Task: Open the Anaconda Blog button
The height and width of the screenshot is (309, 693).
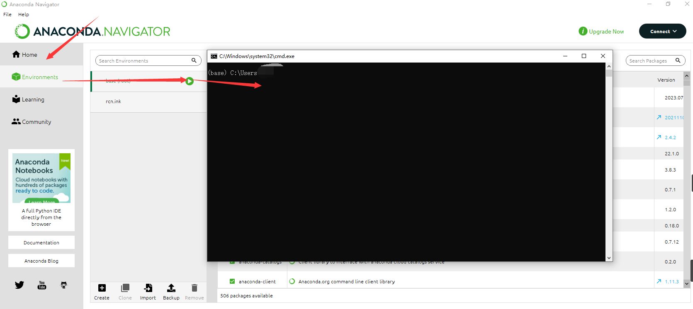Action: pyautogui.click(x=41, y=261)
